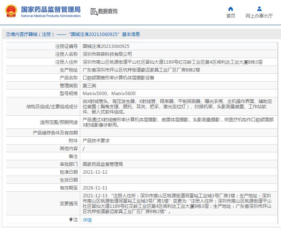281x228 pixels.
Task: Click expiry date 2026-11-11
Action: (95, 188)
